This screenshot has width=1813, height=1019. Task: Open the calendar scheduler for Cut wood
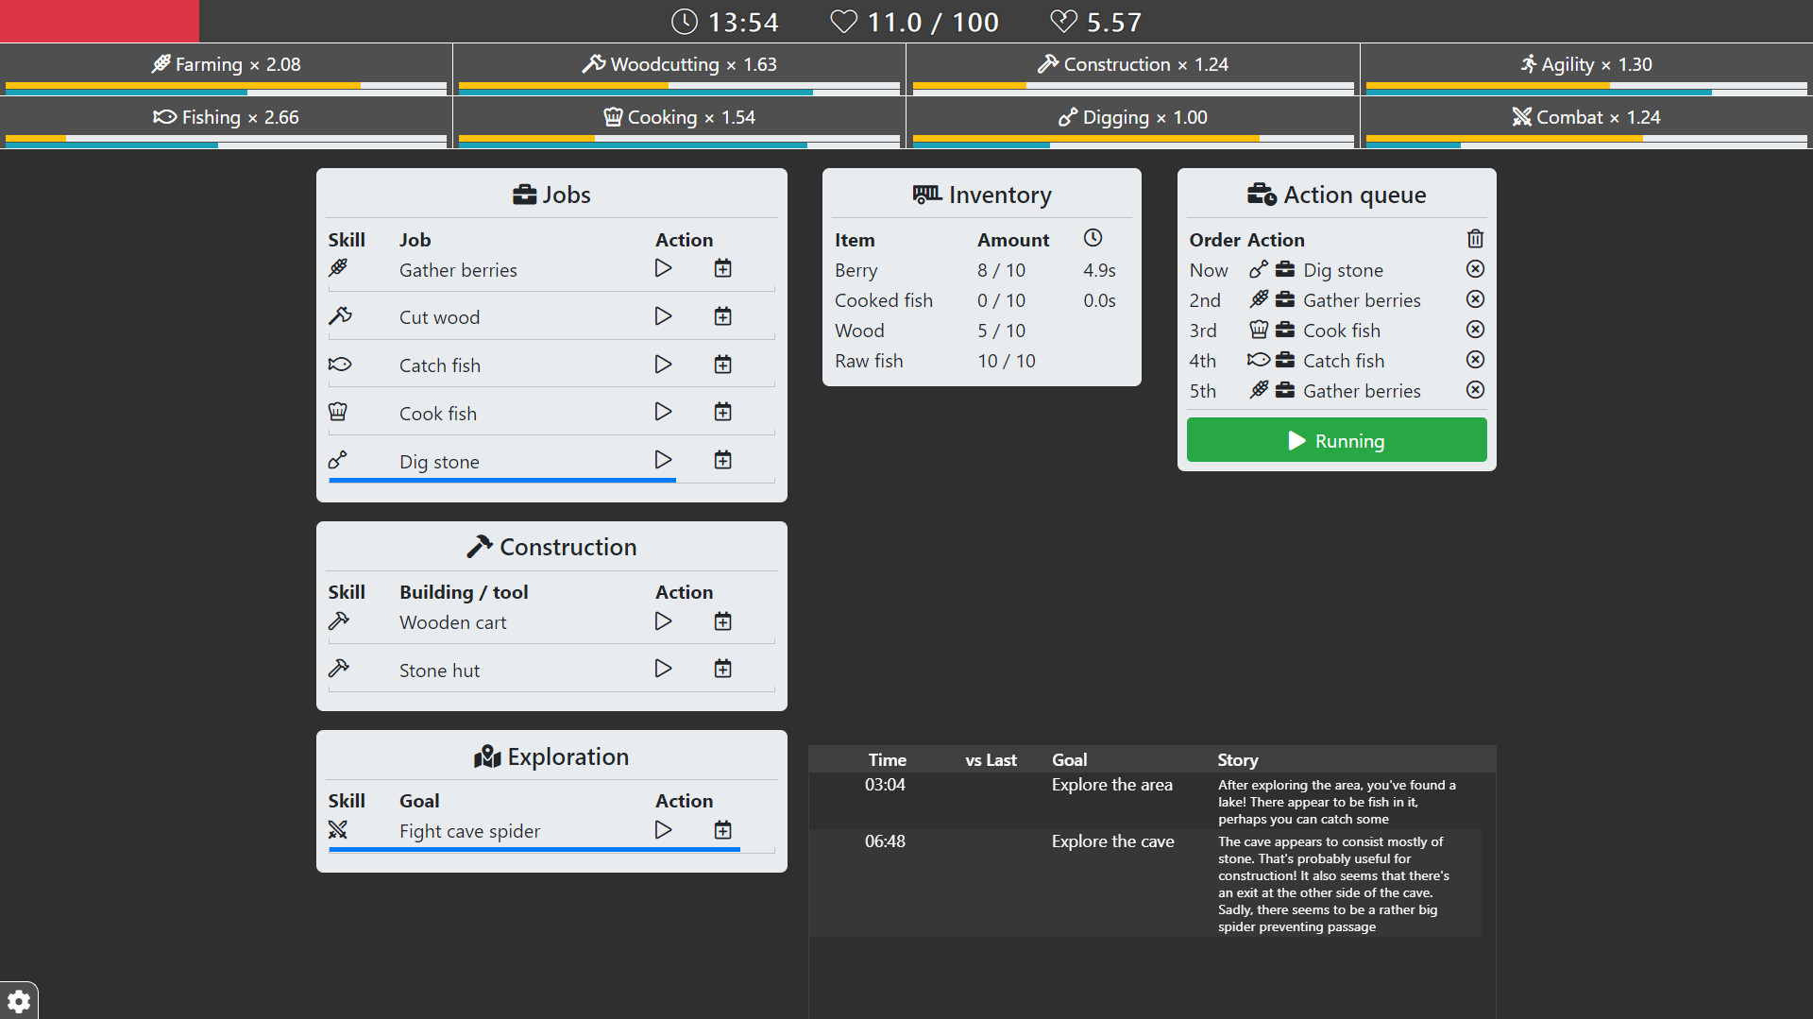coord(722,315)
